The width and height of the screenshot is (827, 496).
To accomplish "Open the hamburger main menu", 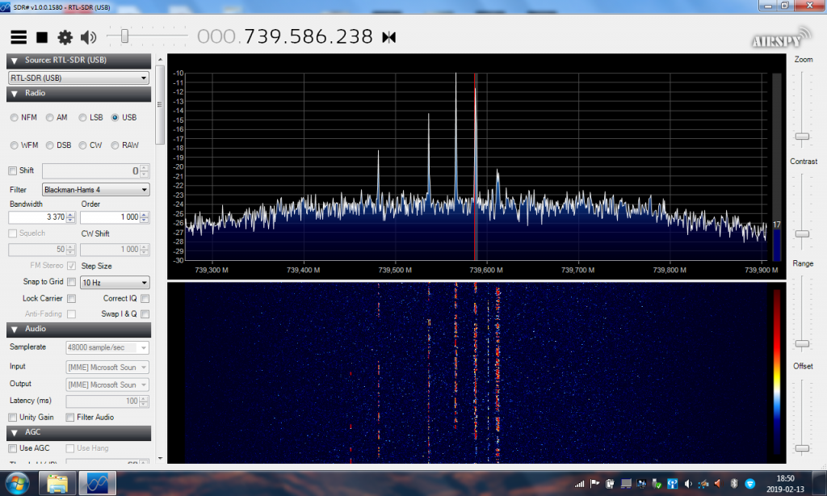I will [x=19, y=37].
